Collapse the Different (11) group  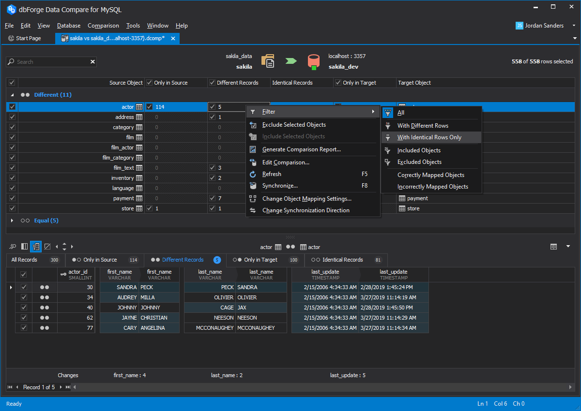click(x=12, y=95)
